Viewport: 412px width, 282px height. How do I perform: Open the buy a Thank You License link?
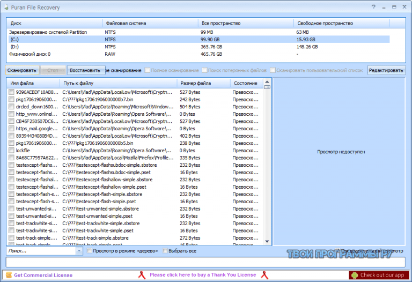203,275
